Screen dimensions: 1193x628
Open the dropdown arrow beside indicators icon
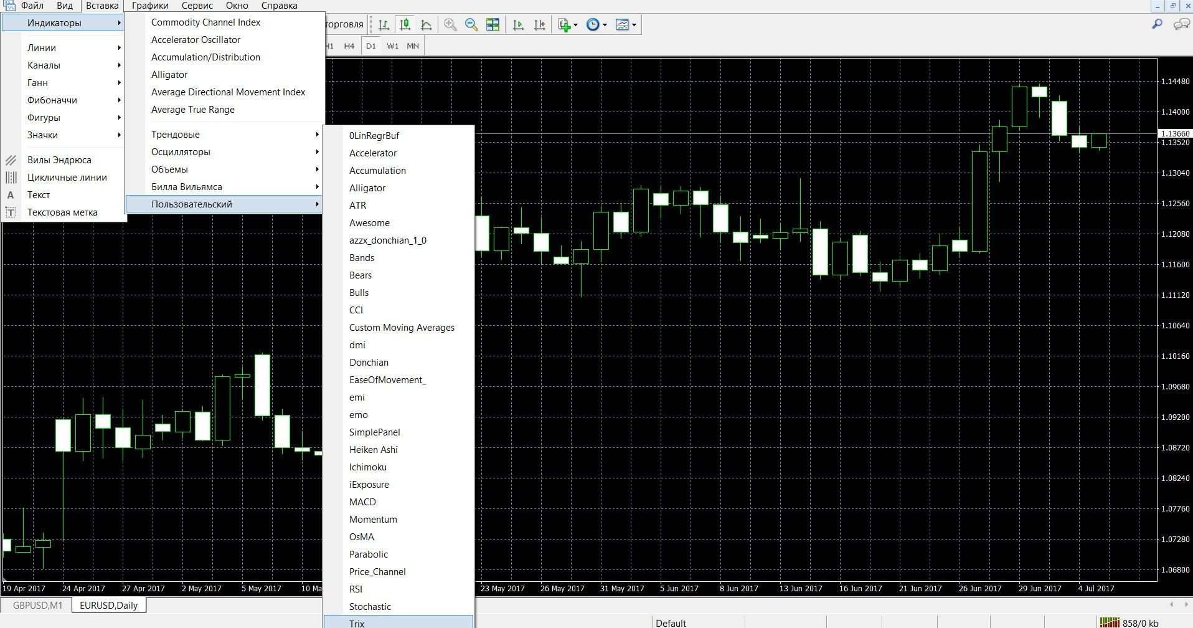(x=575, y=25)
